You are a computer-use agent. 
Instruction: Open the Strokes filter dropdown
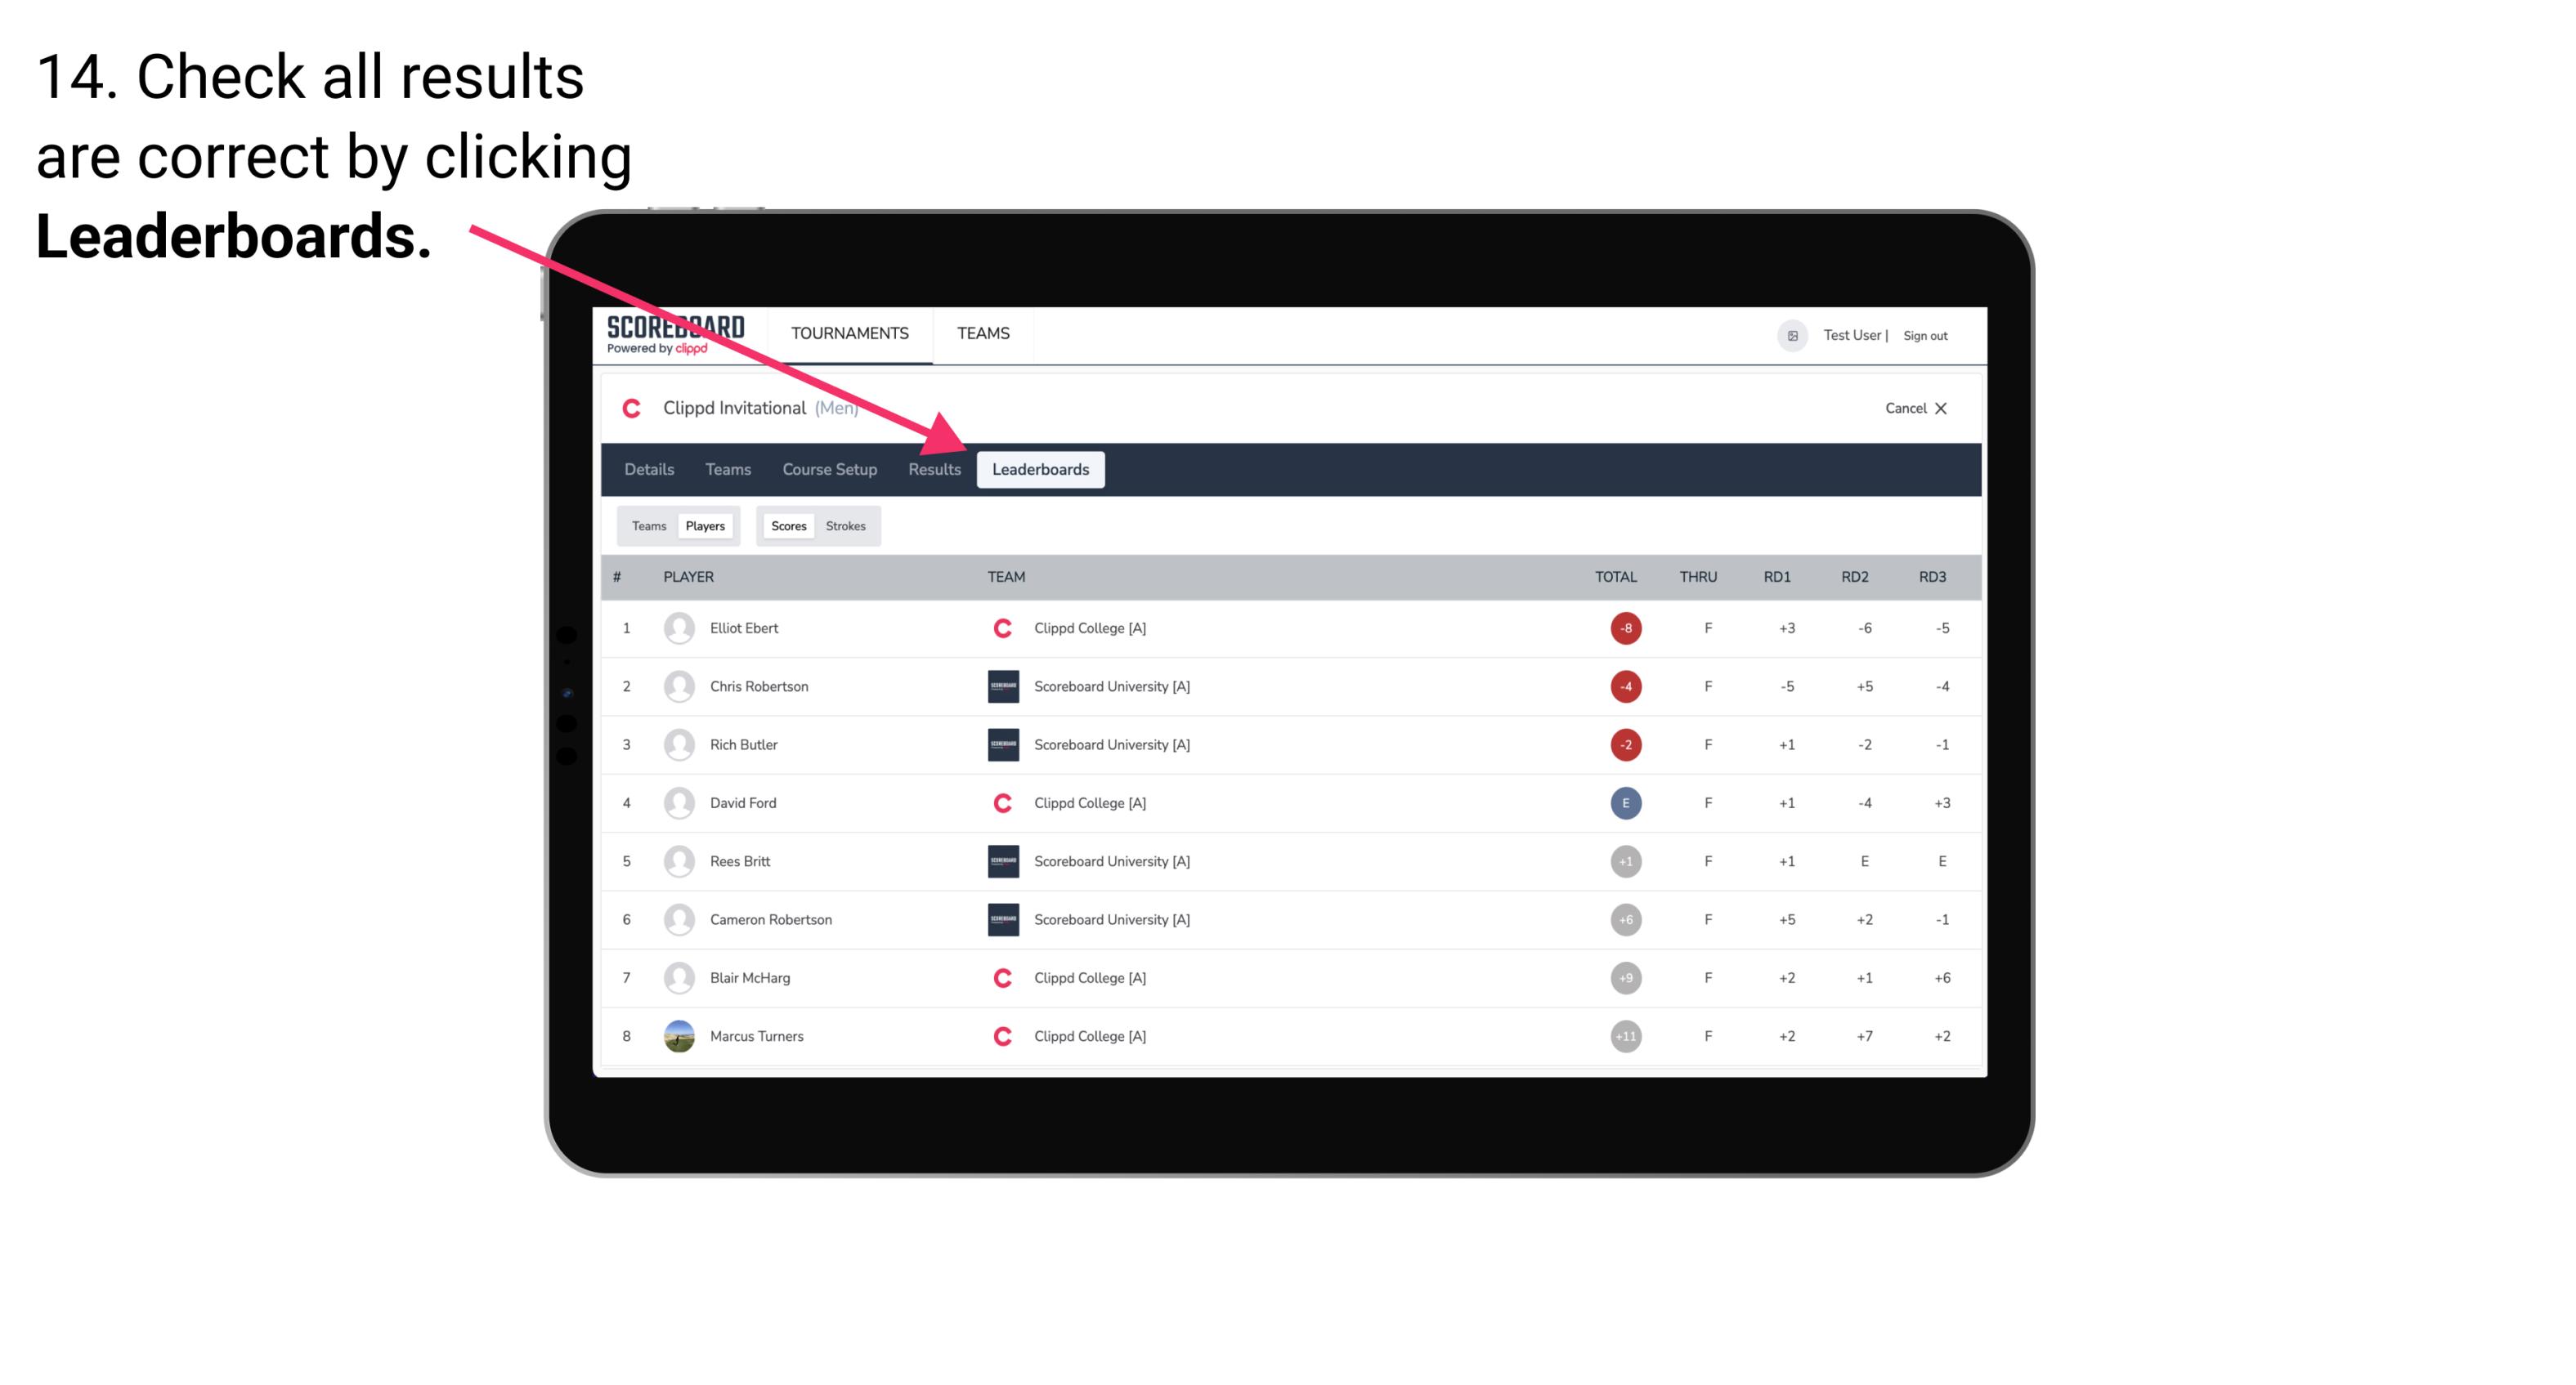pyautogui.click(x=846, y=525)
